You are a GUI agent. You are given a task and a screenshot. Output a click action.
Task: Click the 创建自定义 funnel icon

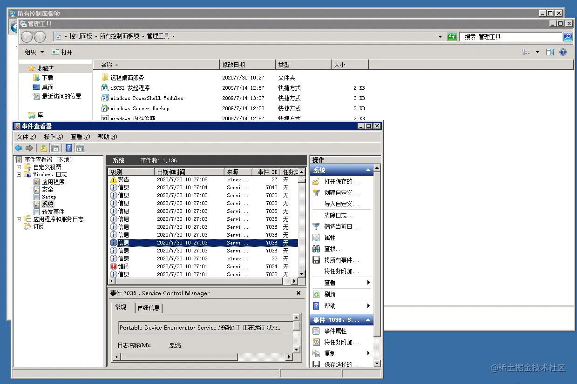pyautogui.click(x=316, y=192)
